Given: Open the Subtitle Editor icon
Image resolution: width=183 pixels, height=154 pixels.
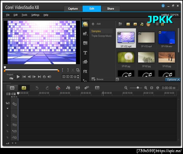Looking at the screenshot, I should (97, 88).
